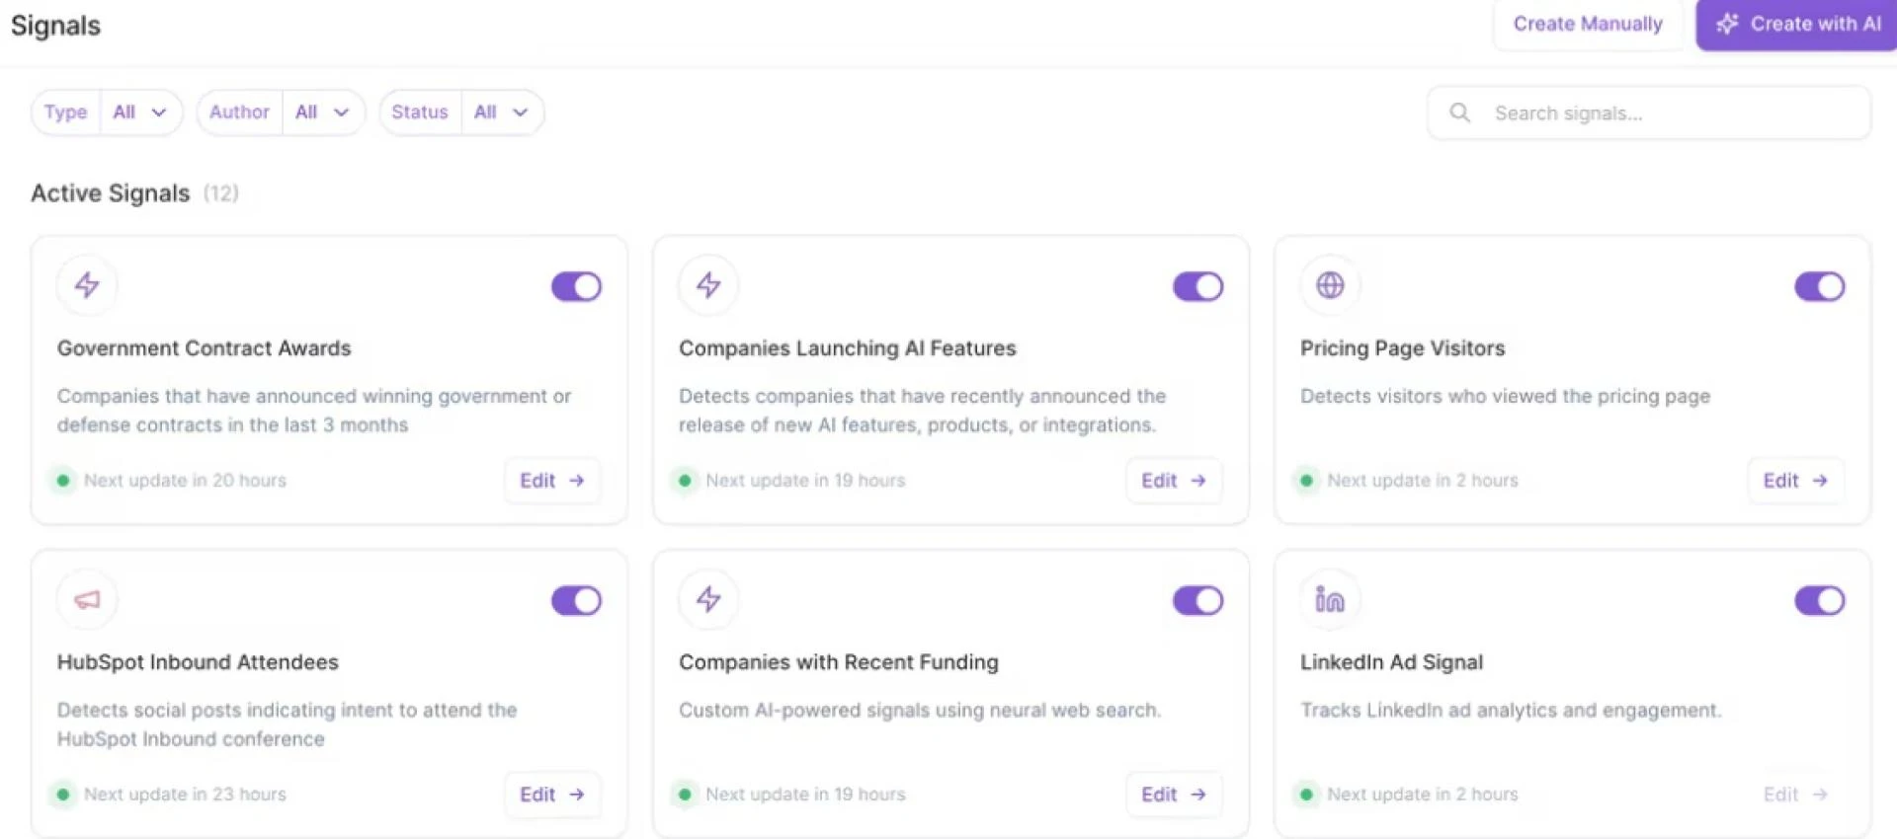Expand the Author filter dropdown
1897x839 pixels.
tap(322, 113)
